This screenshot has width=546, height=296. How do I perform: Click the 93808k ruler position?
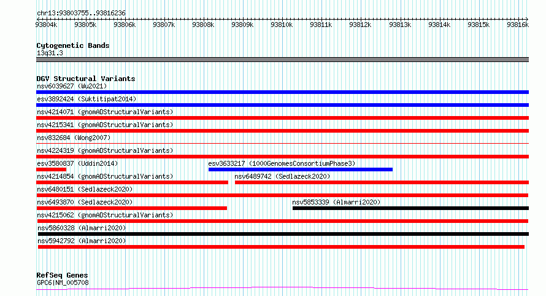point(203,25)
